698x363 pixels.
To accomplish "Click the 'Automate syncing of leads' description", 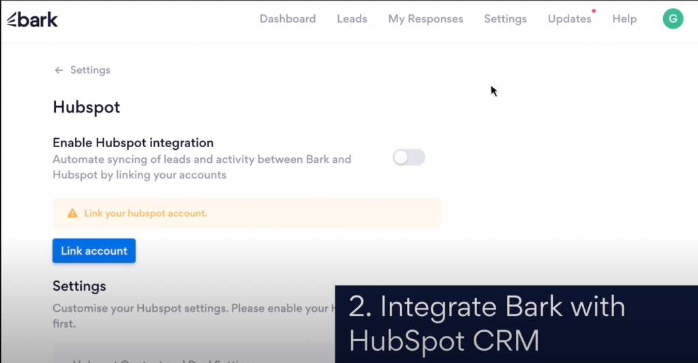I will tap(202, 167).
